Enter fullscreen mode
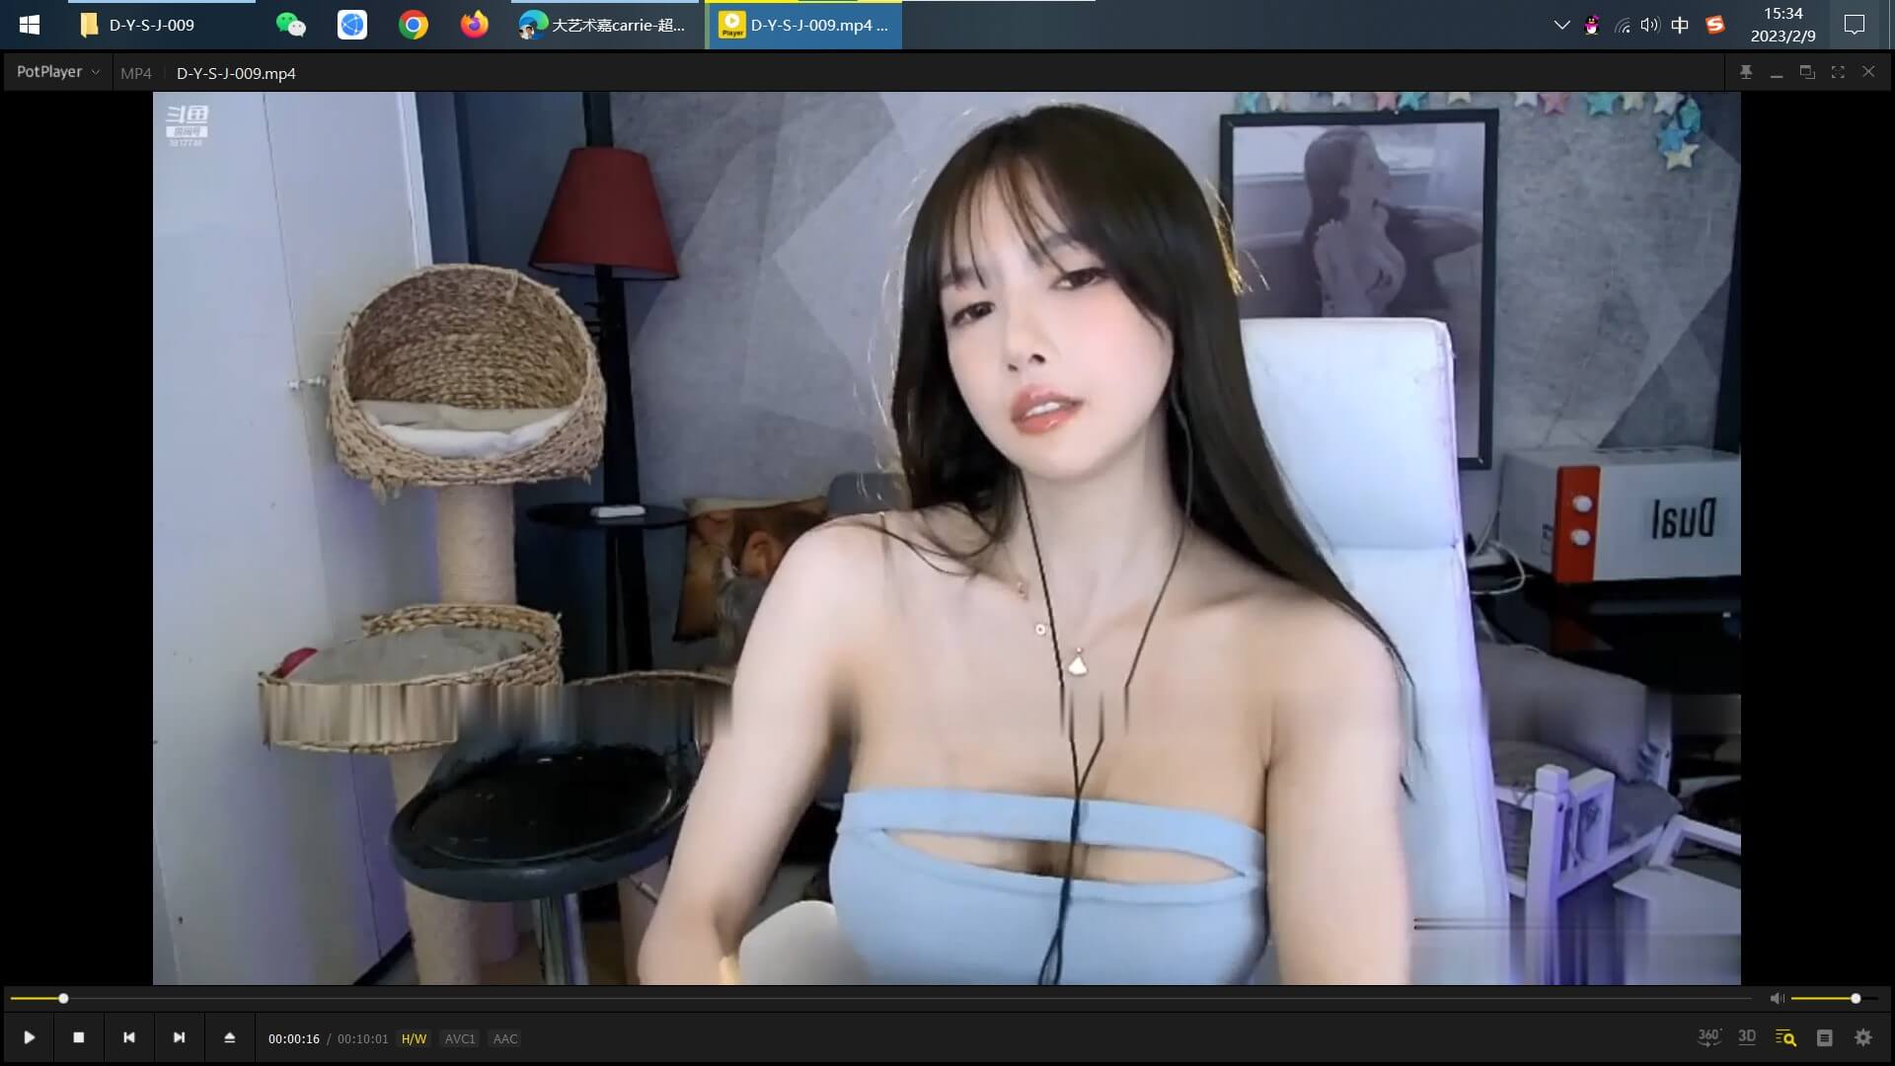 1838,72
